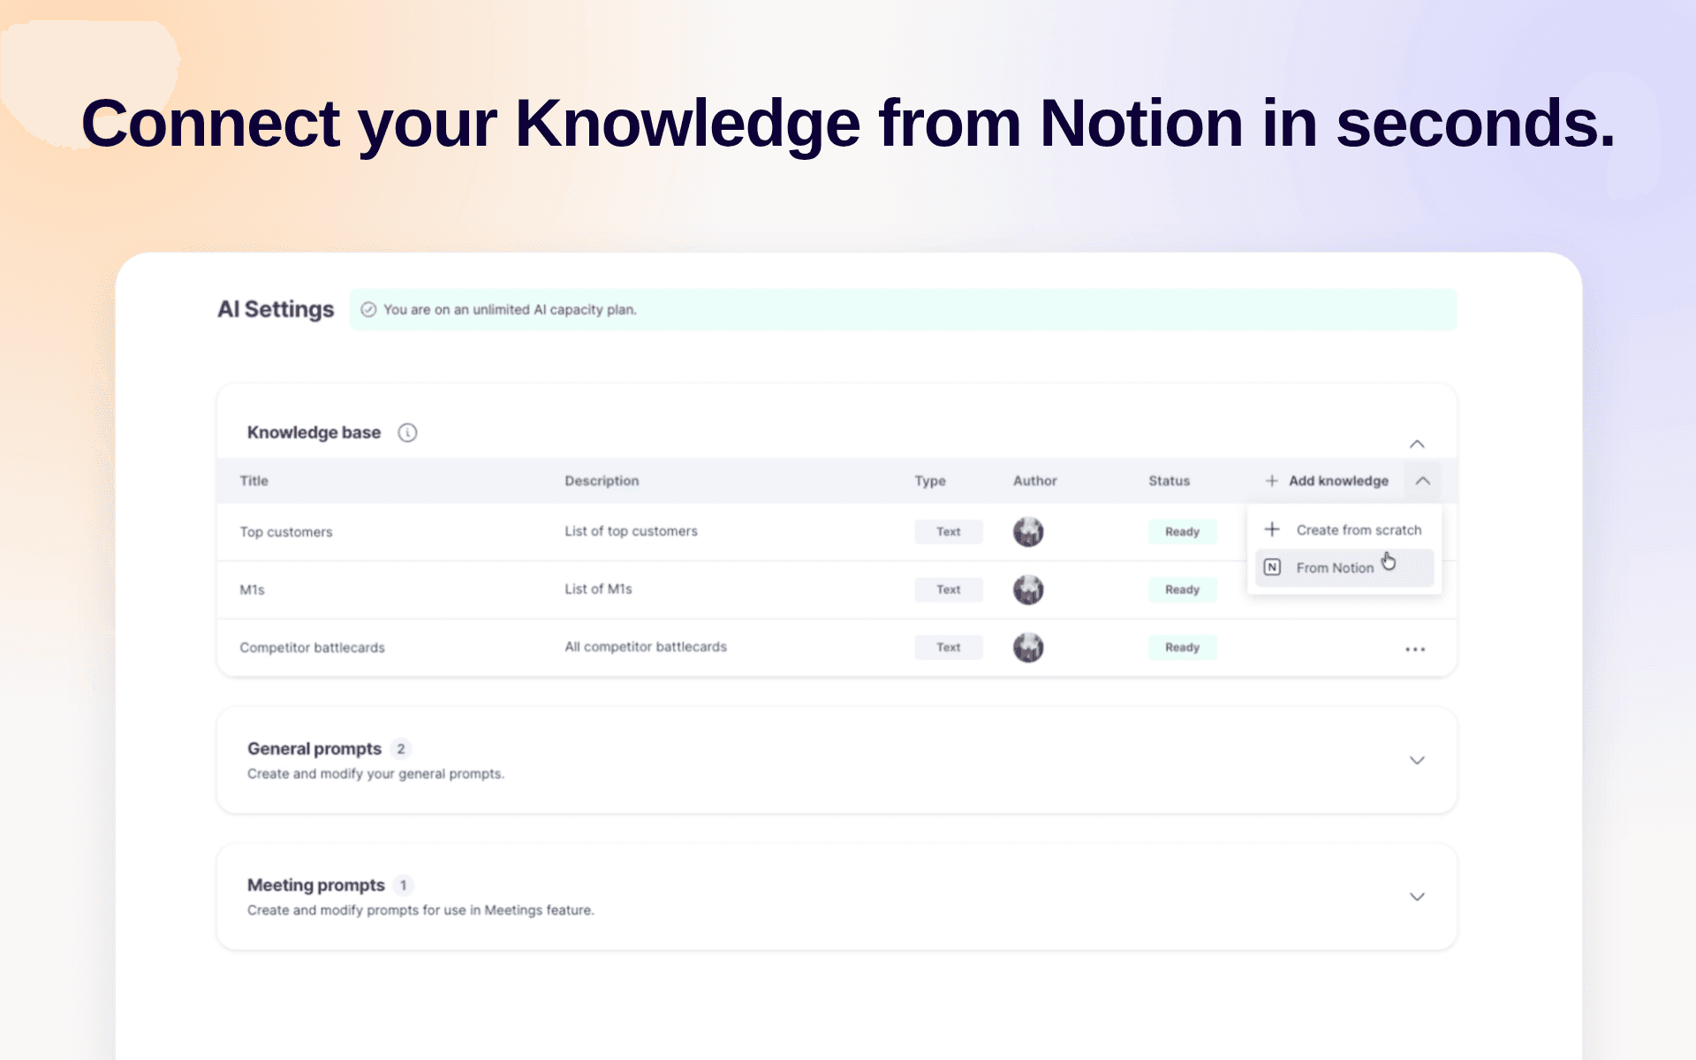Click the Meetings feature prompts description text
Screen dimensions: 1696x1060
(420, 911)
